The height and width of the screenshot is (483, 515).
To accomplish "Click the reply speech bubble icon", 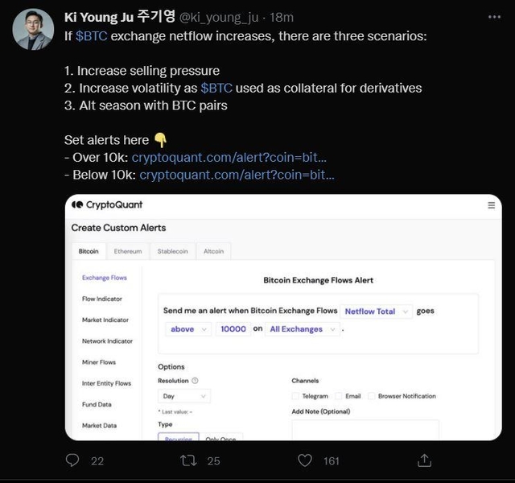I will pos(72,460).
